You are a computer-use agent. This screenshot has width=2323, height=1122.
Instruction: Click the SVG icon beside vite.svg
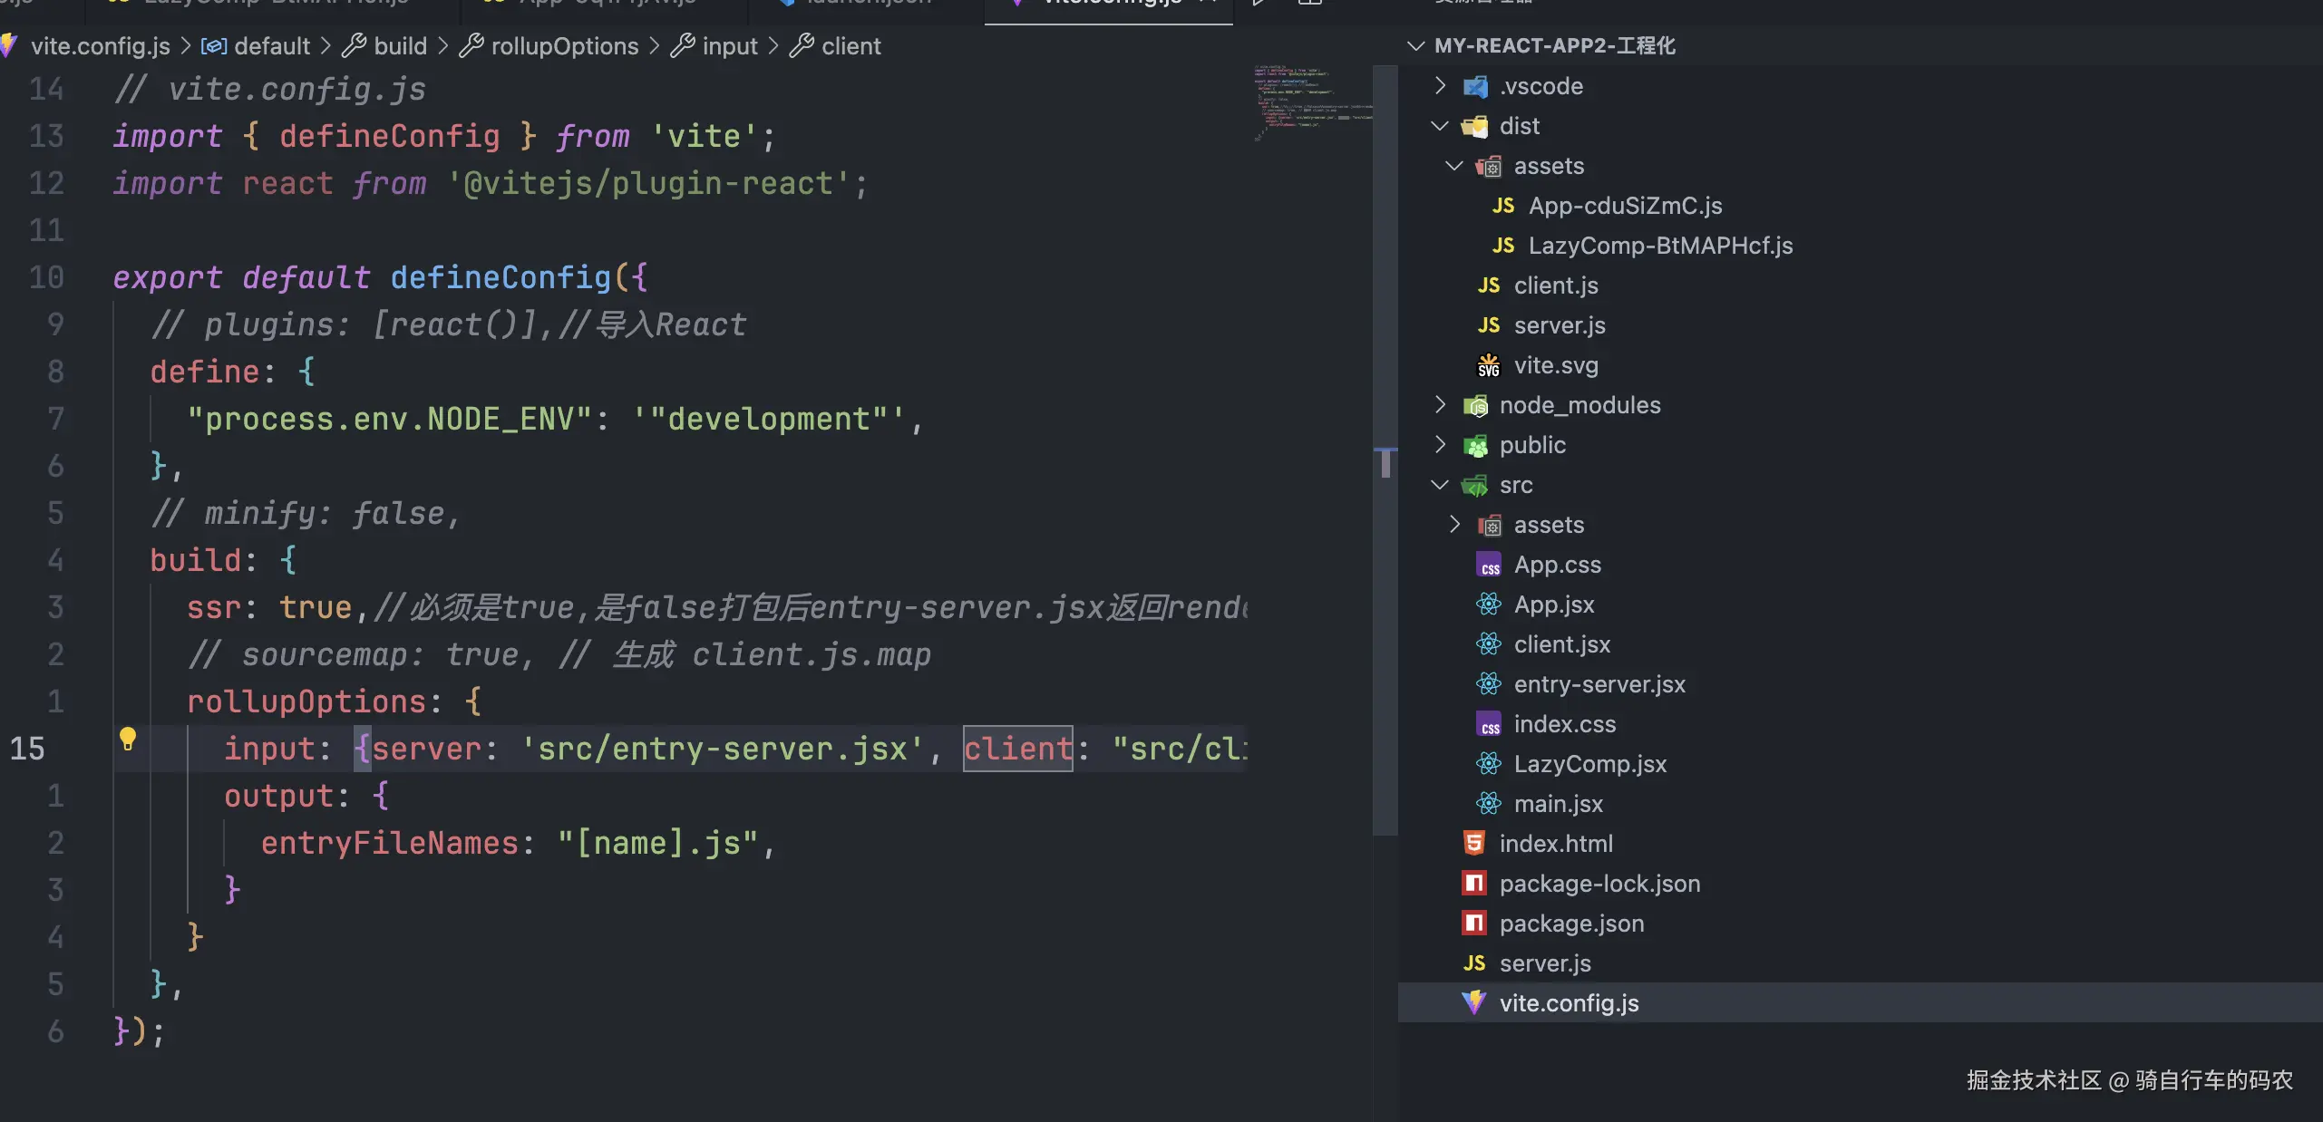pos(1489,365)
